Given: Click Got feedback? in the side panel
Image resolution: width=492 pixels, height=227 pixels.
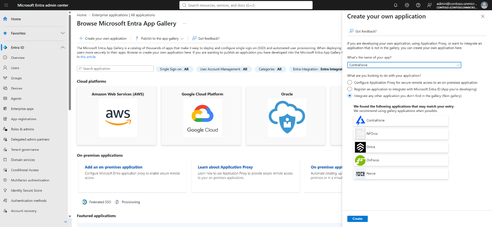Looking at the screenshot, I should [x=363, y=31].
